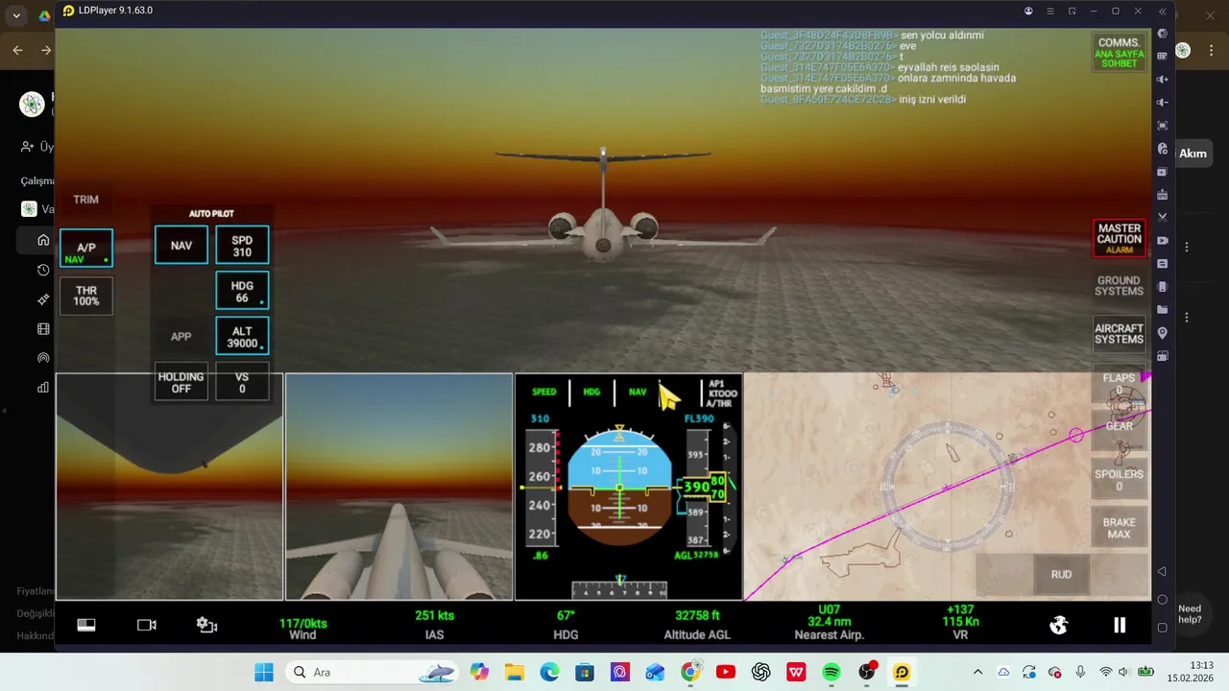
Task: Click the globe map icon in bottom bar
Action: point(1059,625)
